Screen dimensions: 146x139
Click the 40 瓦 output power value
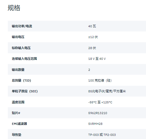click(92, 26)
